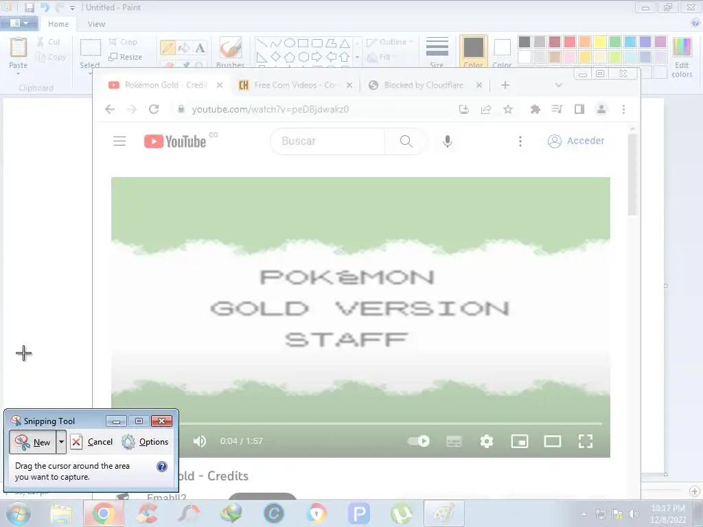Viewport: 703px width, 527px height.
Task: Open YouTube hamburger guide menu
Action: [x=119, y=141]
